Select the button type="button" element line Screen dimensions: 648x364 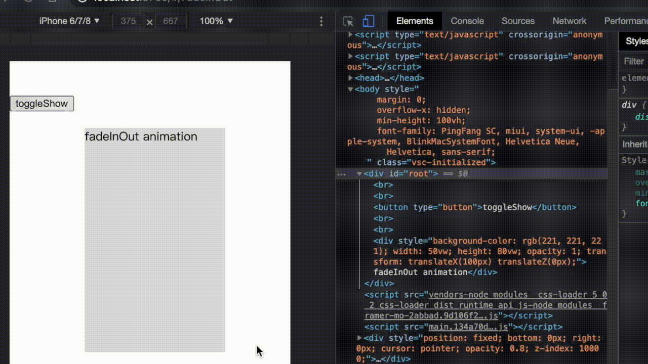(475, 207)
